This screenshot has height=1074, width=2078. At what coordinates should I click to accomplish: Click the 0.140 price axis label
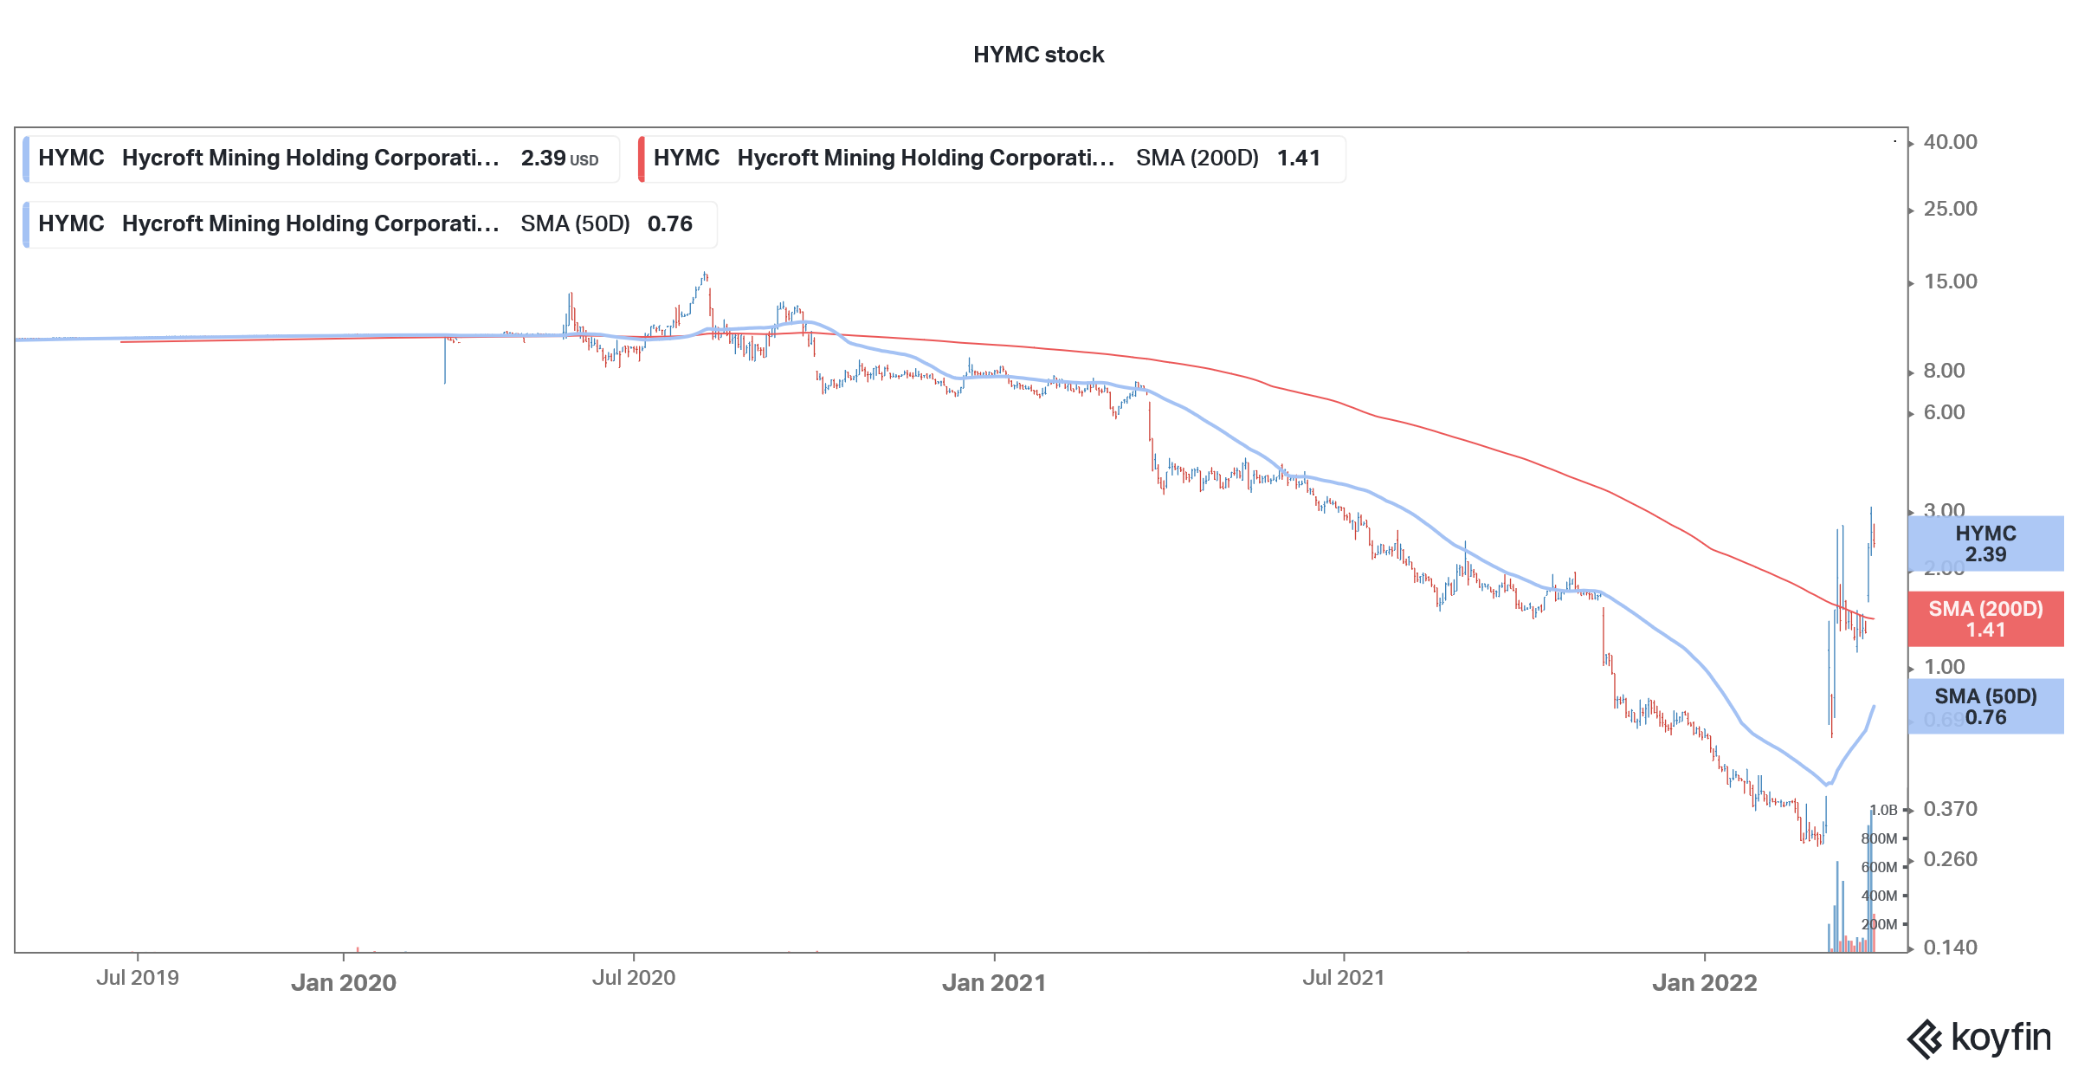[1950, 948]
